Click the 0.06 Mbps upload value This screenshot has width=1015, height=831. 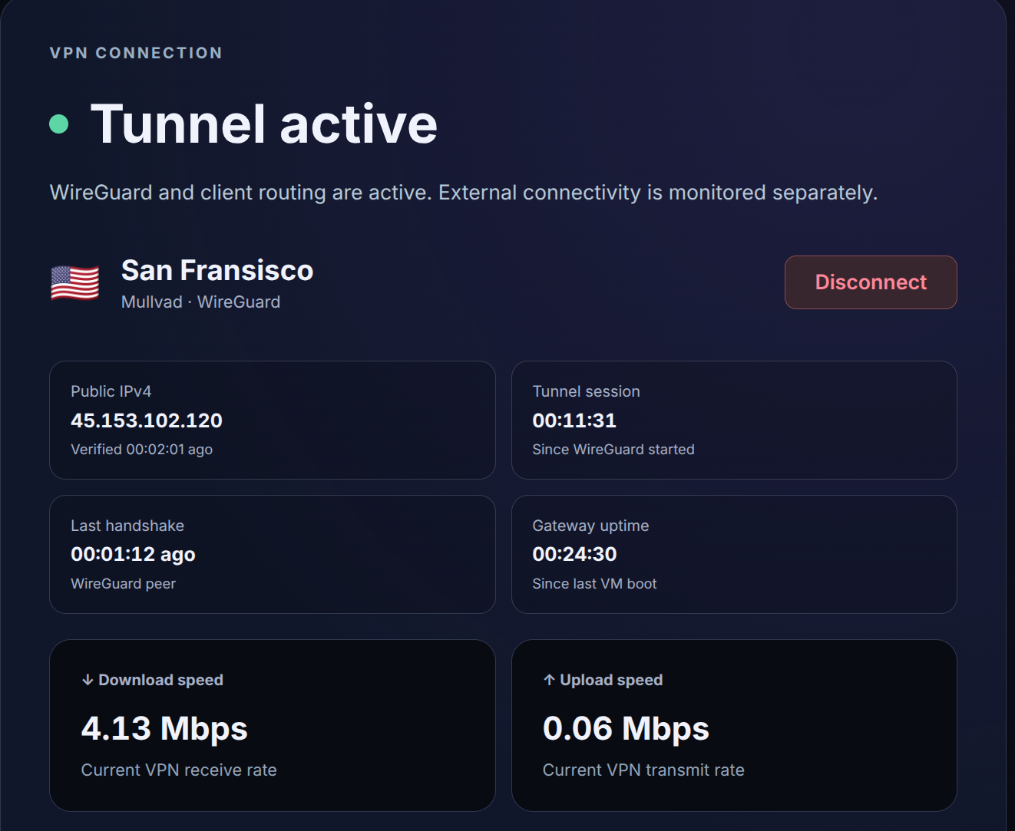click(x=626, y=728)
